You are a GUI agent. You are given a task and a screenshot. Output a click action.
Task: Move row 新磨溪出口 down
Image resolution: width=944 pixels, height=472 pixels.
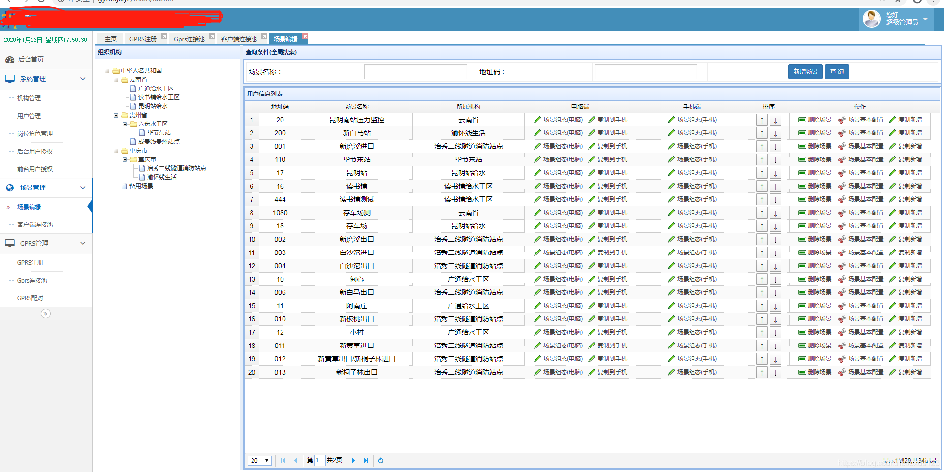tap(775, 239)
